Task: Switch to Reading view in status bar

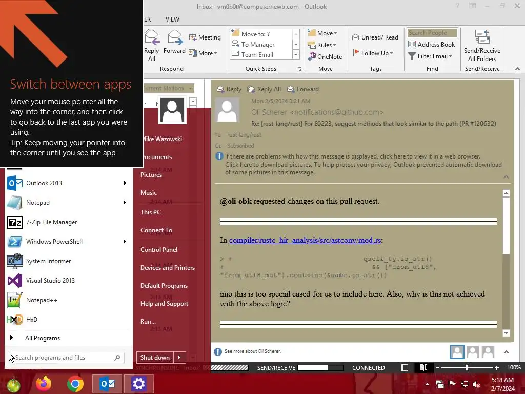Action: tap(423, 367)
